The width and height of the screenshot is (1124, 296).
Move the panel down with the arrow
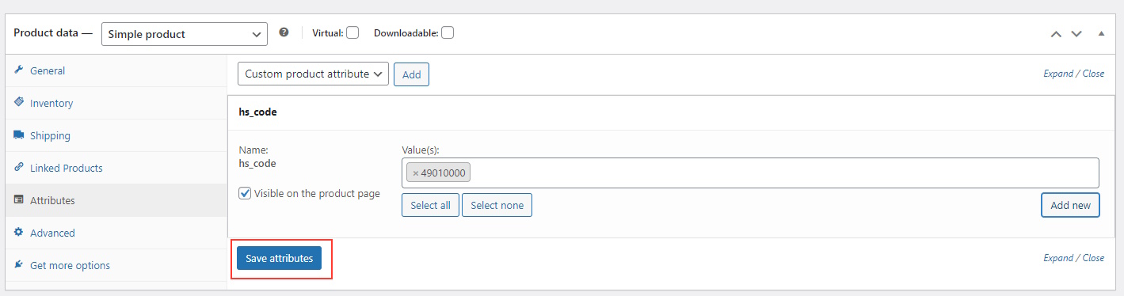(x=1076, y=34)
